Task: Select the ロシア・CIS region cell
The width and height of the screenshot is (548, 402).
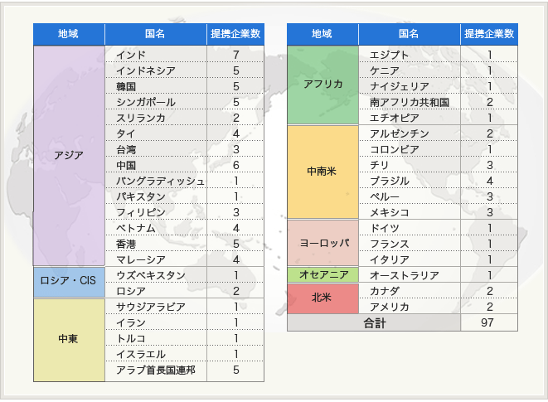Action: tap(69, 282)
